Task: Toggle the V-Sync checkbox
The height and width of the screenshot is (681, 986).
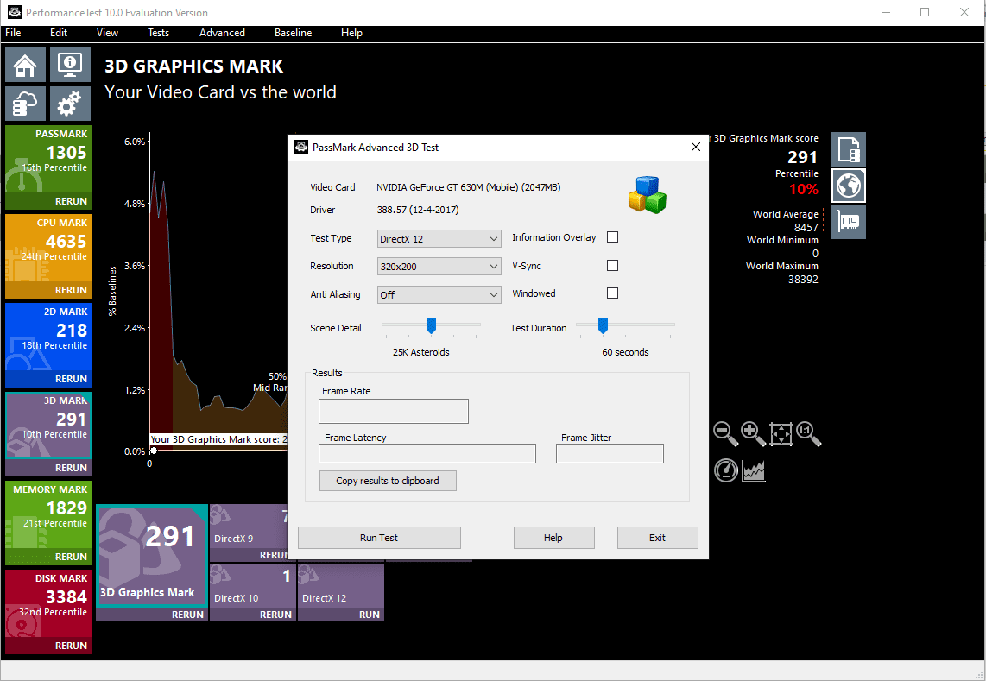Action: tap(612, 265)
